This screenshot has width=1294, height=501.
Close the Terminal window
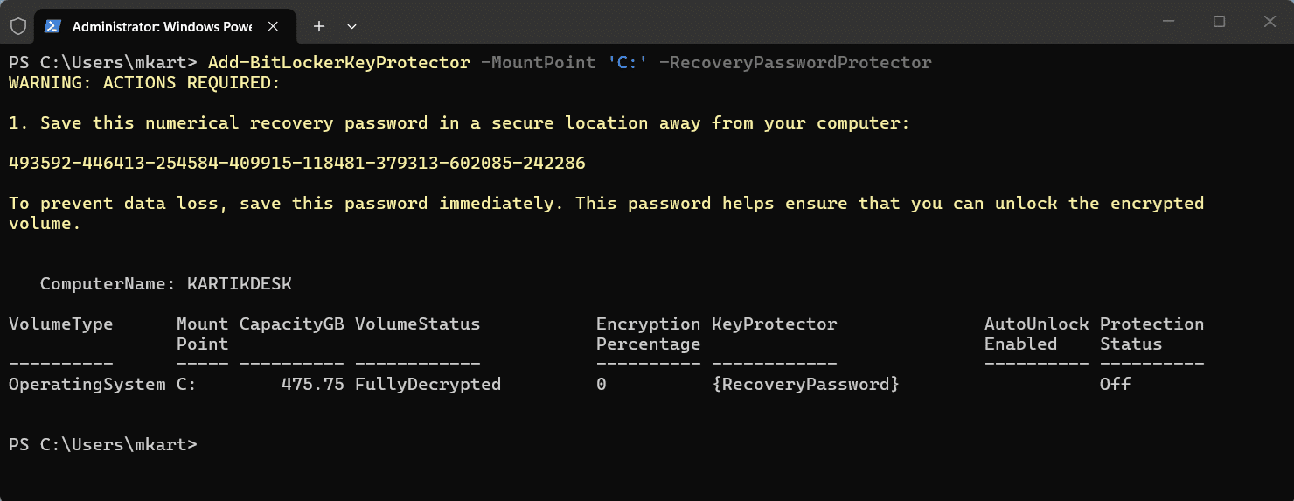pyautogui.click(x=1269, y=21)
